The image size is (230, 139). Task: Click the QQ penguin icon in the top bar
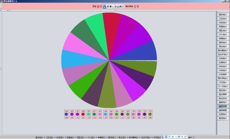pos(105,6)
